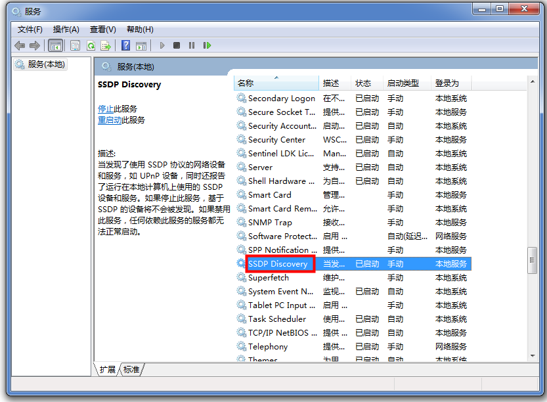The width and height of the screenshot is (547, 402).
Task: Sort by the 登录为 column header
Action: coord(450,83)
